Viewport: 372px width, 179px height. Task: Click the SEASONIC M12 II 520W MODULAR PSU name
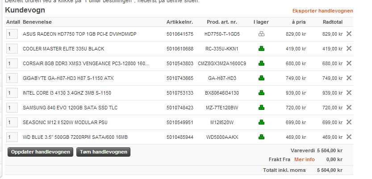click(65, 122)
